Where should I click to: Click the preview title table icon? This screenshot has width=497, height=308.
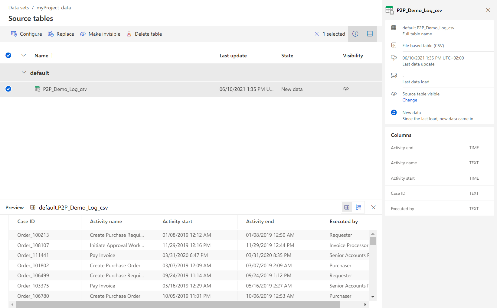click(33, 207)
